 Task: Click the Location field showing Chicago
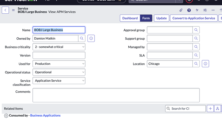click(x=170, y=64)
